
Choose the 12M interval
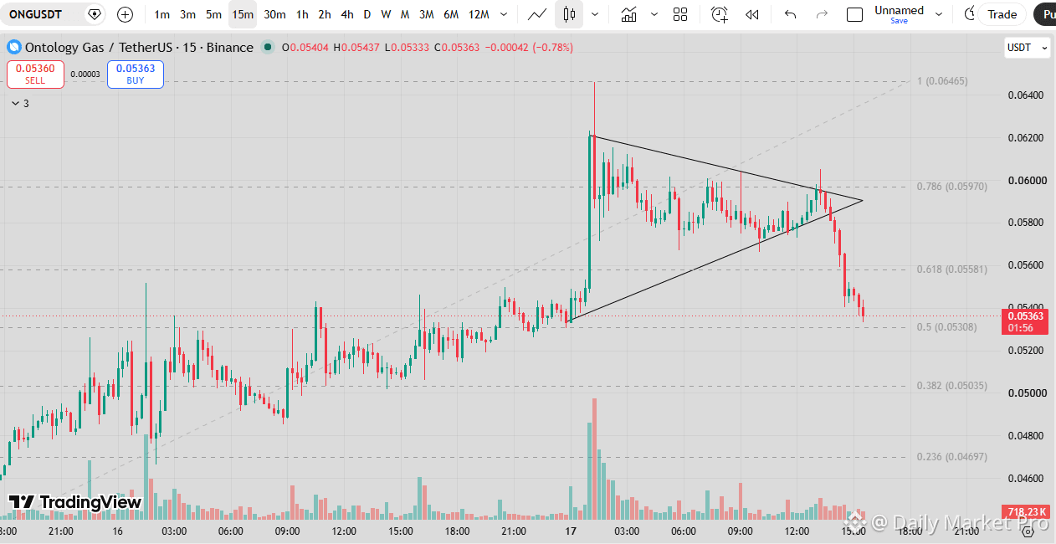(x=479, y=14)
